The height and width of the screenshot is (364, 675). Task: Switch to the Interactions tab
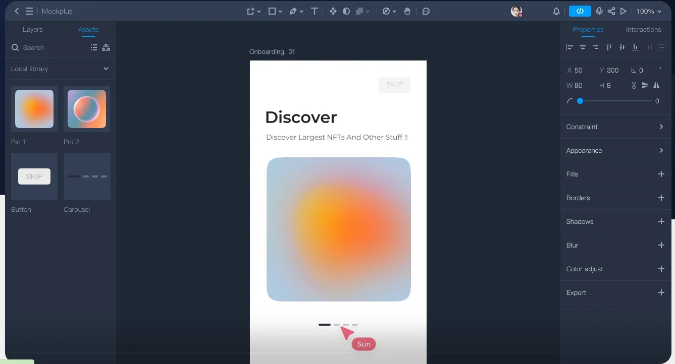[643, 29]
